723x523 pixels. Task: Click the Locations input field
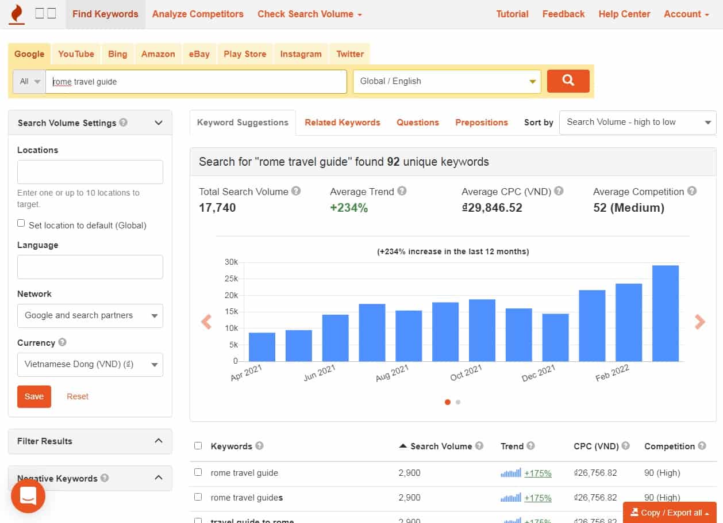(90, 172)
